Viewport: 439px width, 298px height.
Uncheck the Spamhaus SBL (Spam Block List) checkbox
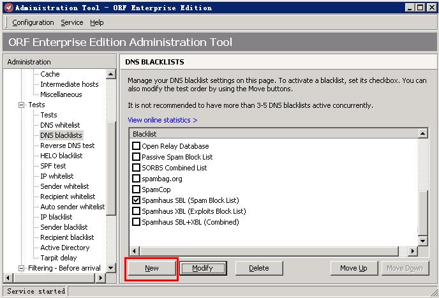(x=136, y=200)
